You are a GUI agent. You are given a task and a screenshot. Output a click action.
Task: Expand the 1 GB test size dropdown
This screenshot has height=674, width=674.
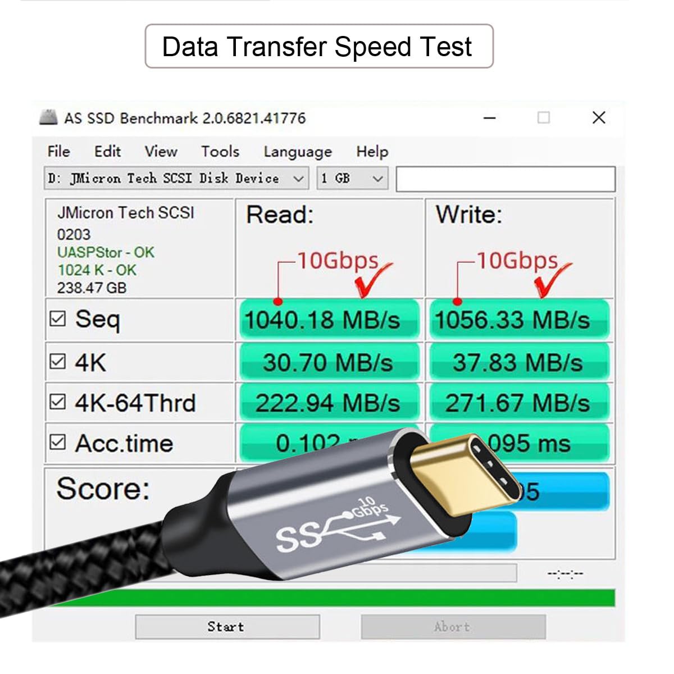(352, 179)
